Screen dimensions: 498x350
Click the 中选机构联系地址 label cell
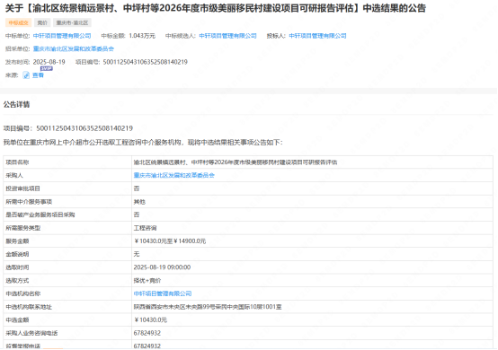coord(67,307)
